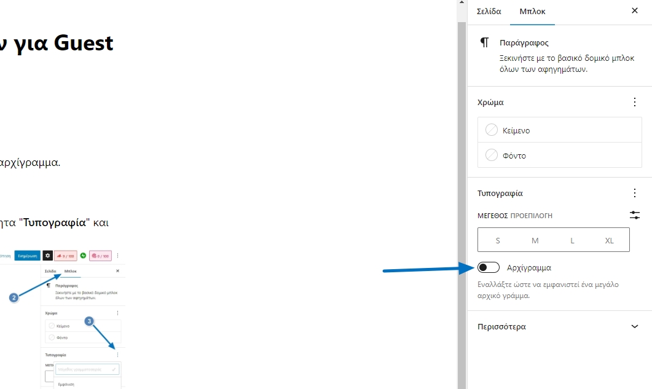Close the settings sidebar with the X icon
This screenshot has height=389, width=652.
[x=635, y=10]
